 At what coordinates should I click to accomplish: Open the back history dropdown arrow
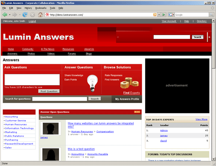click(10, 15)
